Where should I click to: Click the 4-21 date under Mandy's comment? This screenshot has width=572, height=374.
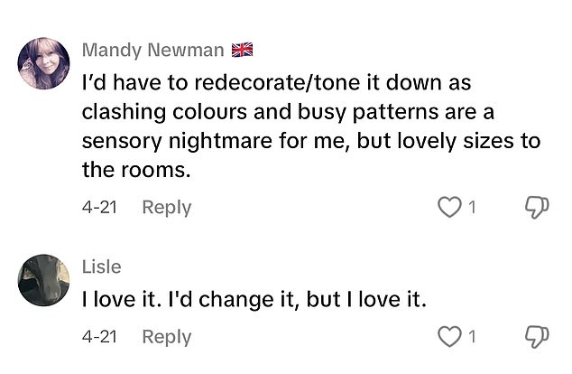pyautogui.click(x=100, y=208)
